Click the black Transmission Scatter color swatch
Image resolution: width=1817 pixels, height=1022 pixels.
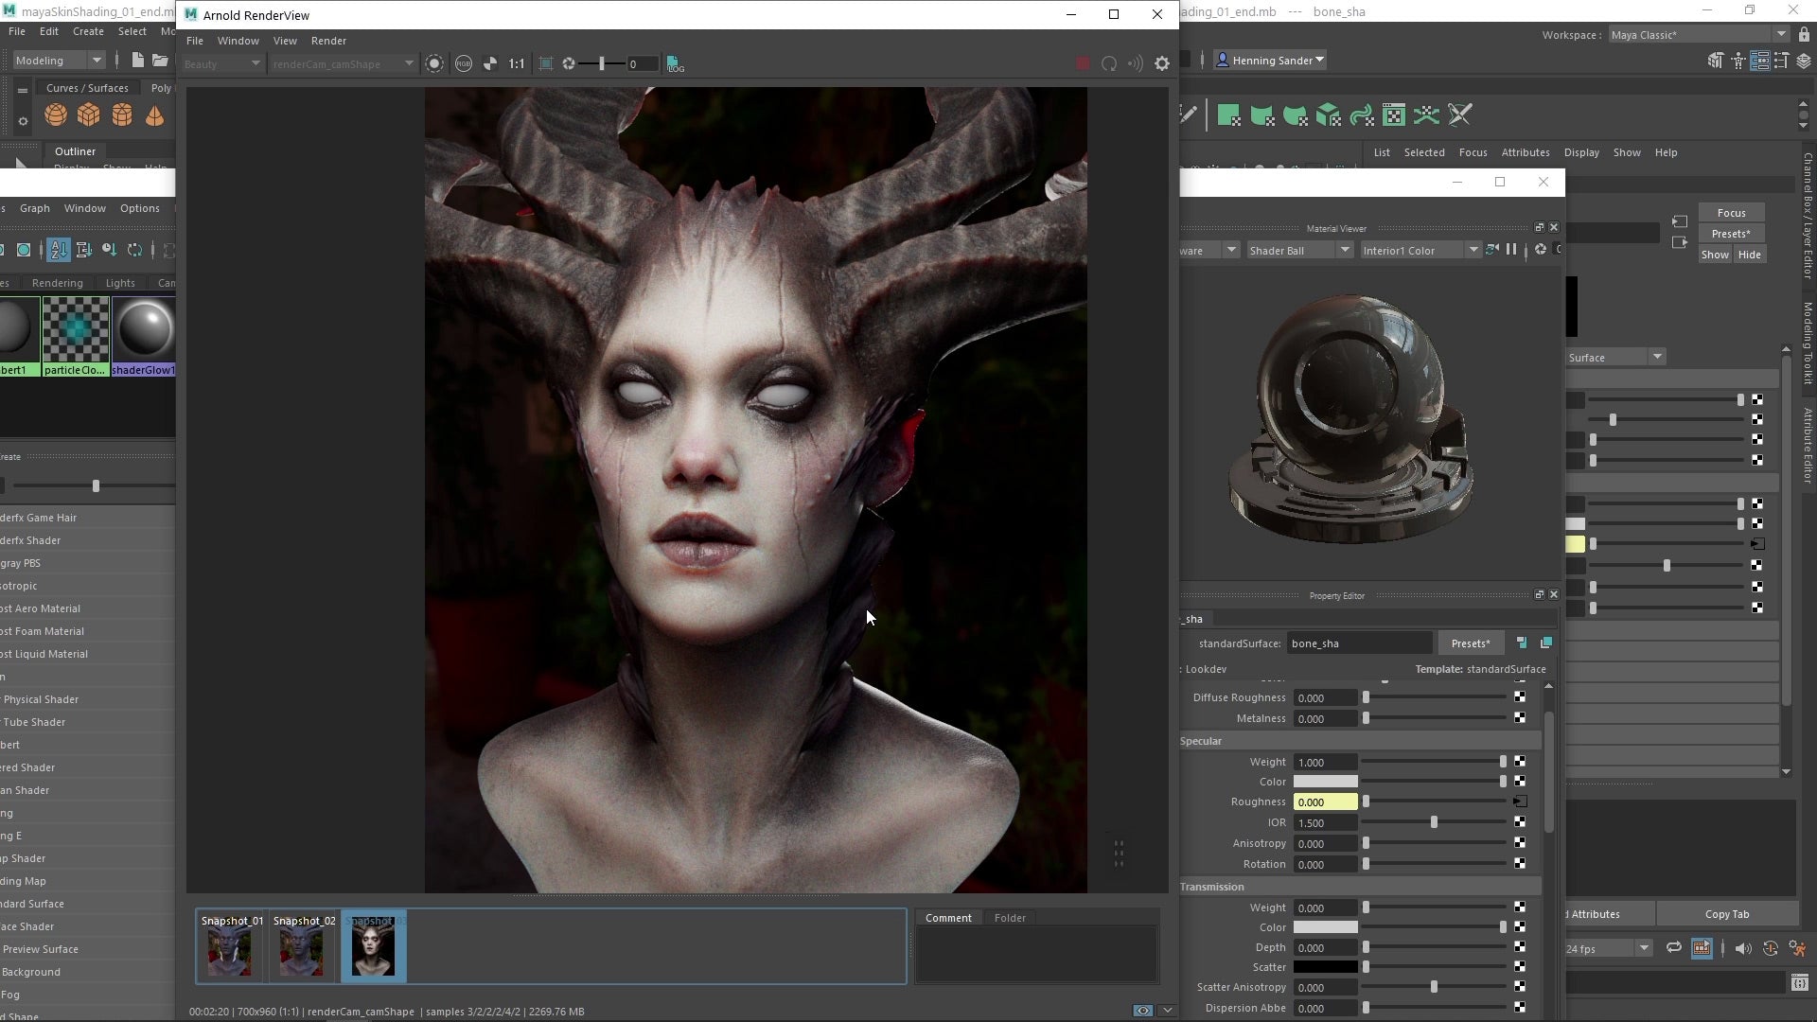pos(1325,967)
